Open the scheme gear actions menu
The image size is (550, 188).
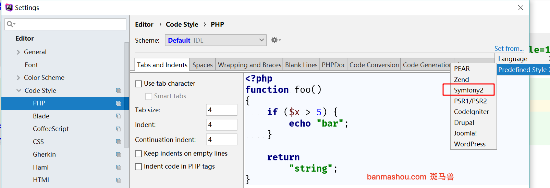[276, 40]
